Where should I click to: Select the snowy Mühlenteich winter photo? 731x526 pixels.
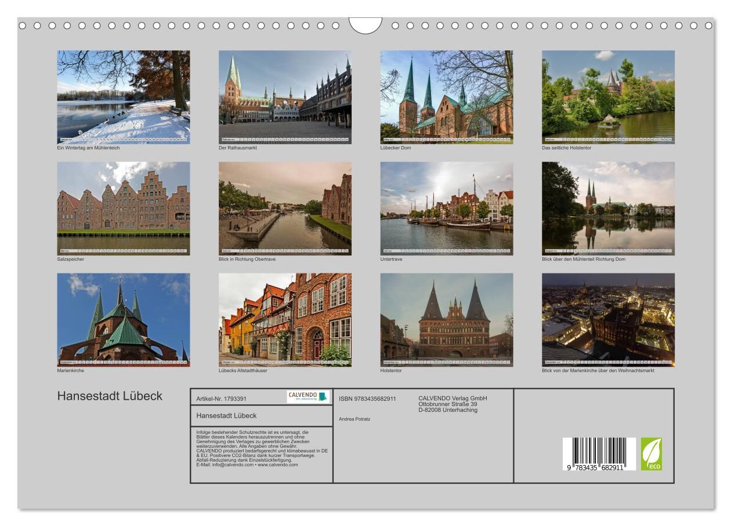click(124, 97)
